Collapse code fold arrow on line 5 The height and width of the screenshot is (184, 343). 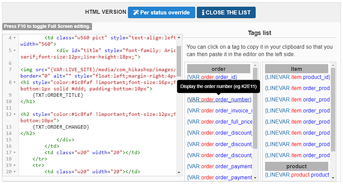(15, 50)
